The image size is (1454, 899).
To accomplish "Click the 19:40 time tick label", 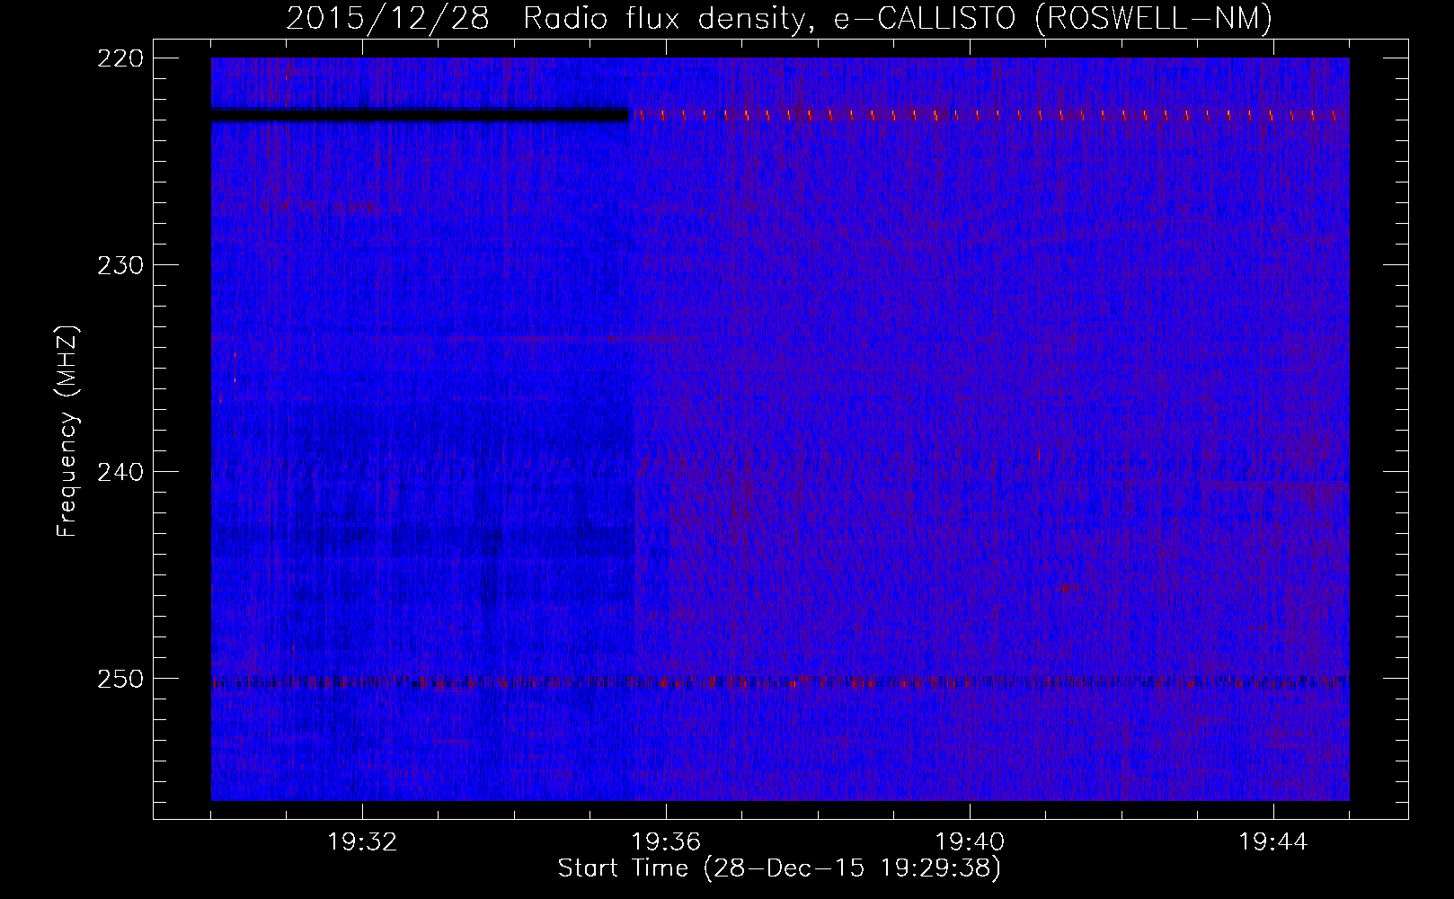I will [x=970, y=842].
